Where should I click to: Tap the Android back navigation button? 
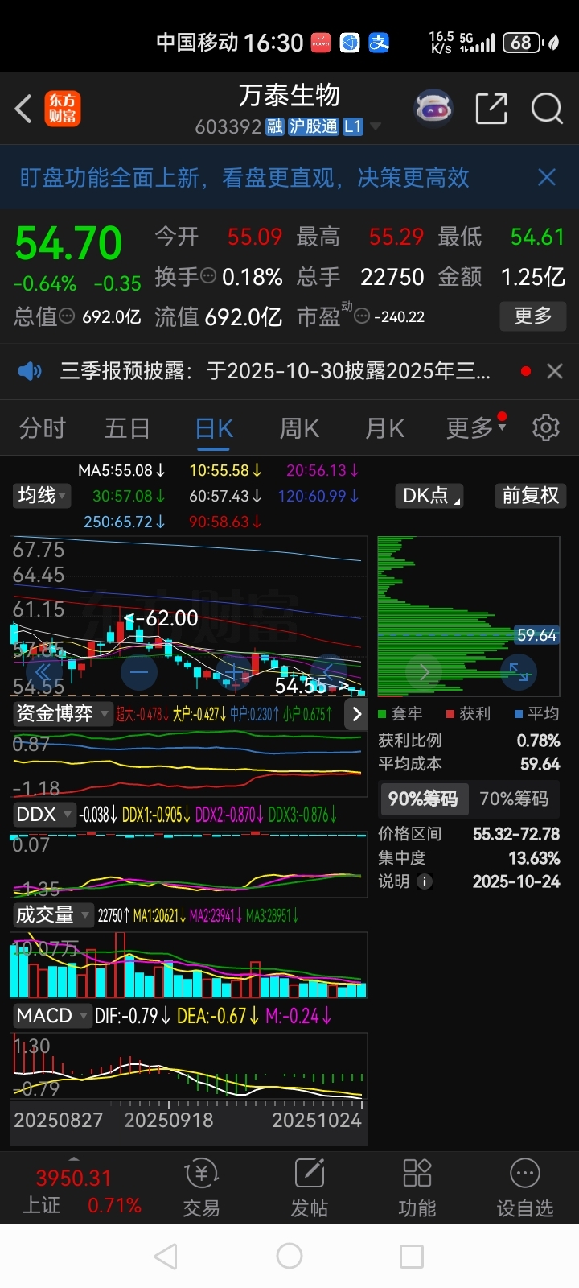click(166, 1256)
